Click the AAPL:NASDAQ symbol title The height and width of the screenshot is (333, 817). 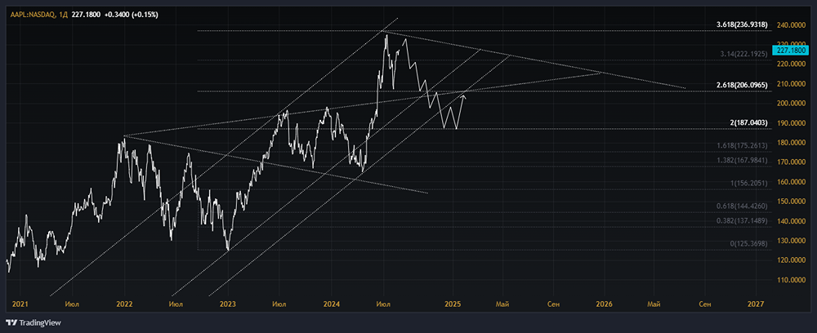[x=32, y=15]
